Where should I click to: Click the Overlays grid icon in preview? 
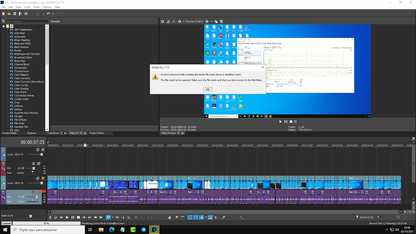[207, 21]
